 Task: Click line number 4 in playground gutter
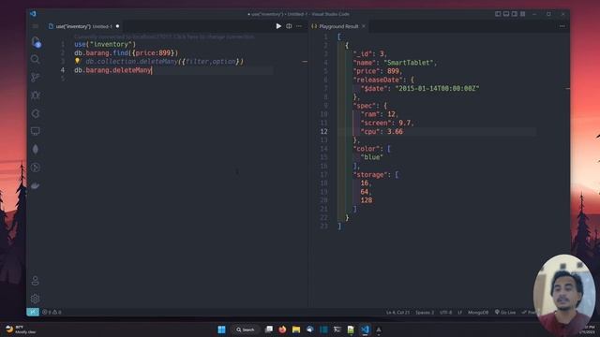pyautogui.click(x=63, y=70)
